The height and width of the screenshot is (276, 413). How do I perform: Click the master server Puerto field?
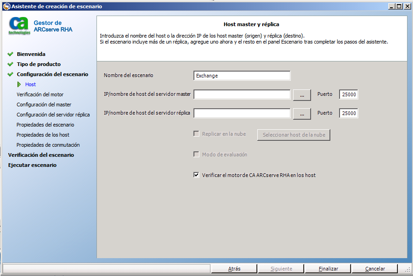(x=349, y=94)
